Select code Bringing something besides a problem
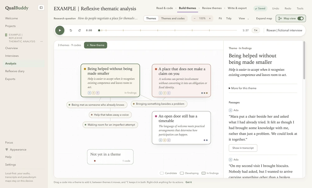 tap(159, 104)
